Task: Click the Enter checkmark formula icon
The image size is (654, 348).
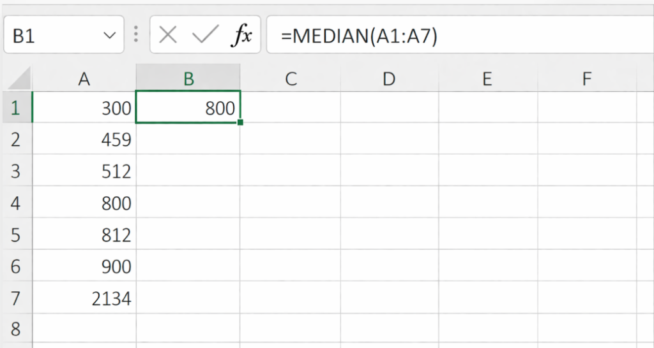Action: click(204, 36)
